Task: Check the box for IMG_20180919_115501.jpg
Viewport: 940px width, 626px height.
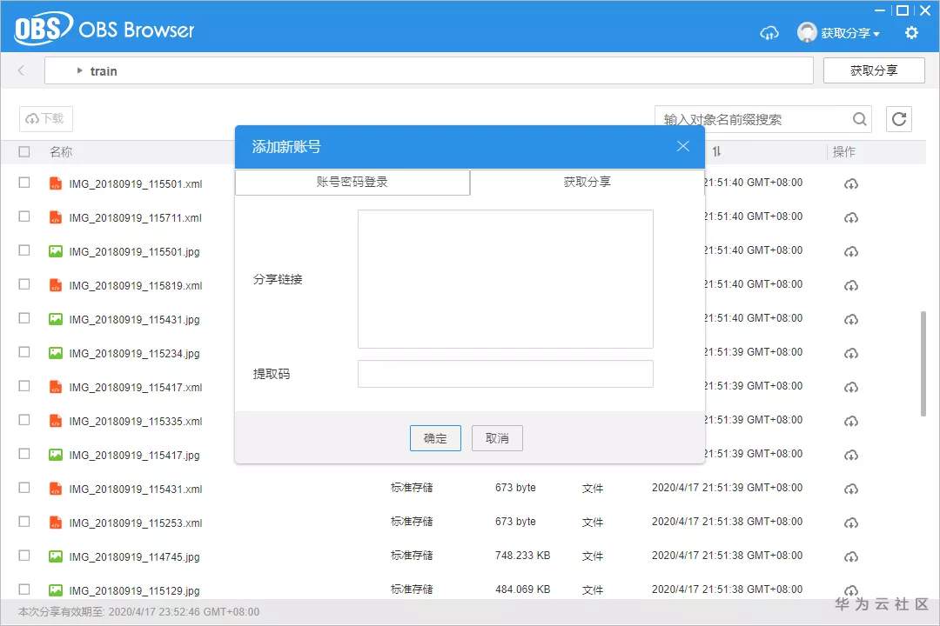Action: tap(24, 250)
